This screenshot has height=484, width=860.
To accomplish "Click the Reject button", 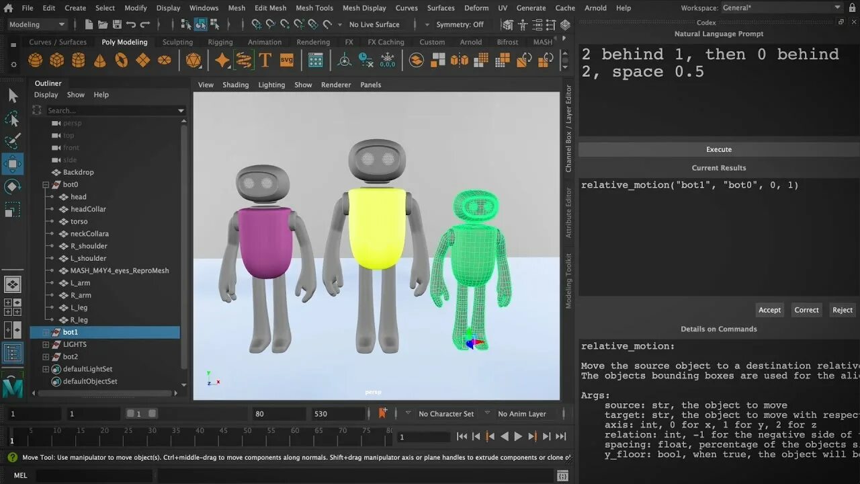I will click(x=843, y=310).
